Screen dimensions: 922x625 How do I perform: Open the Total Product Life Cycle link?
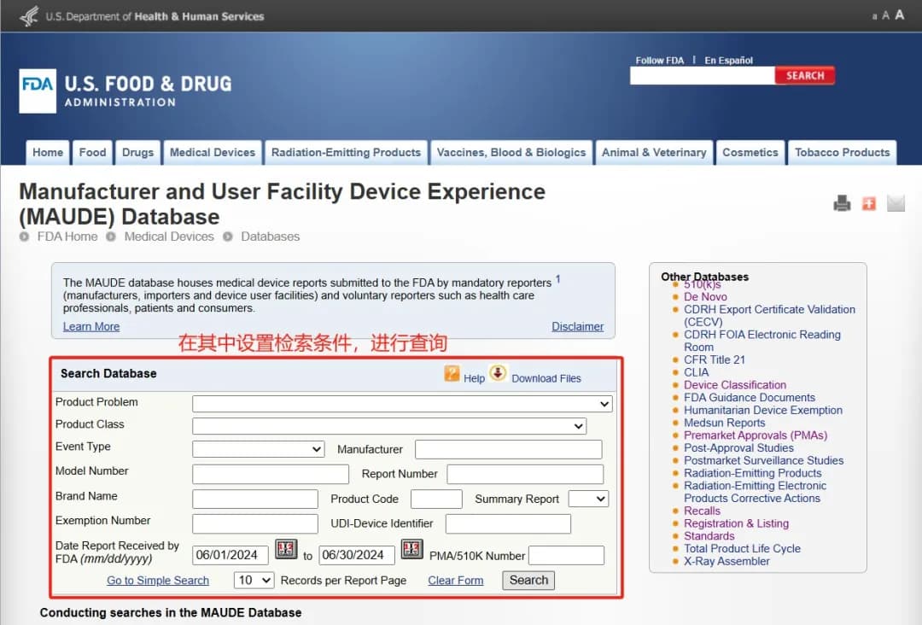pyautogui.click(x=742, y=548)
